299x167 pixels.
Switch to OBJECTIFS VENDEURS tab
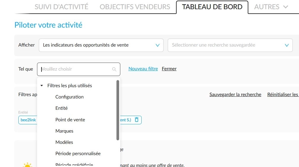coord(135,7)
